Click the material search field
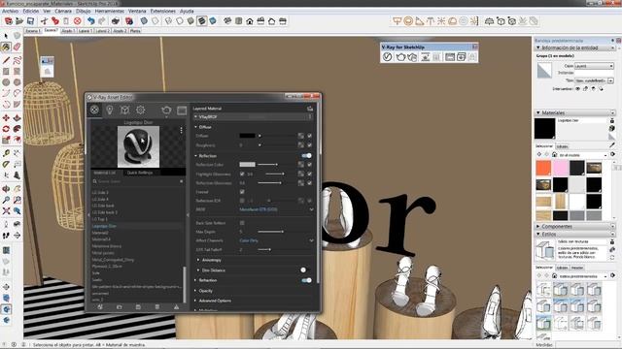 tap(138, 181)
